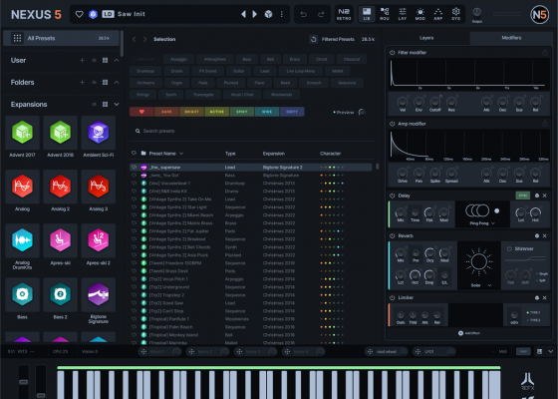
Task: Toggle Delay effect power button
Action: tap(392, 196)
